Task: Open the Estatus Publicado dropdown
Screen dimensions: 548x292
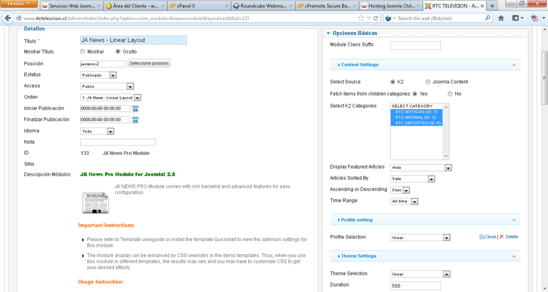Action: click(x=98, y=75)
